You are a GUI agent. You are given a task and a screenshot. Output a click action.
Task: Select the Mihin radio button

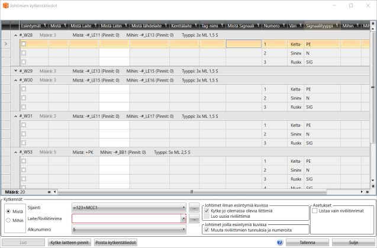pyautogui.click(x=8, y=221)
